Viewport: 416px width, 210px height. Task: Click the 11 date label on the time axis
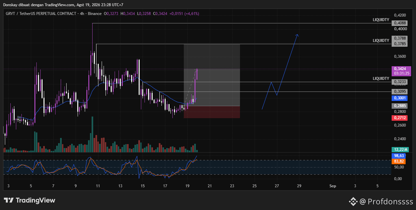click(98, 186)
